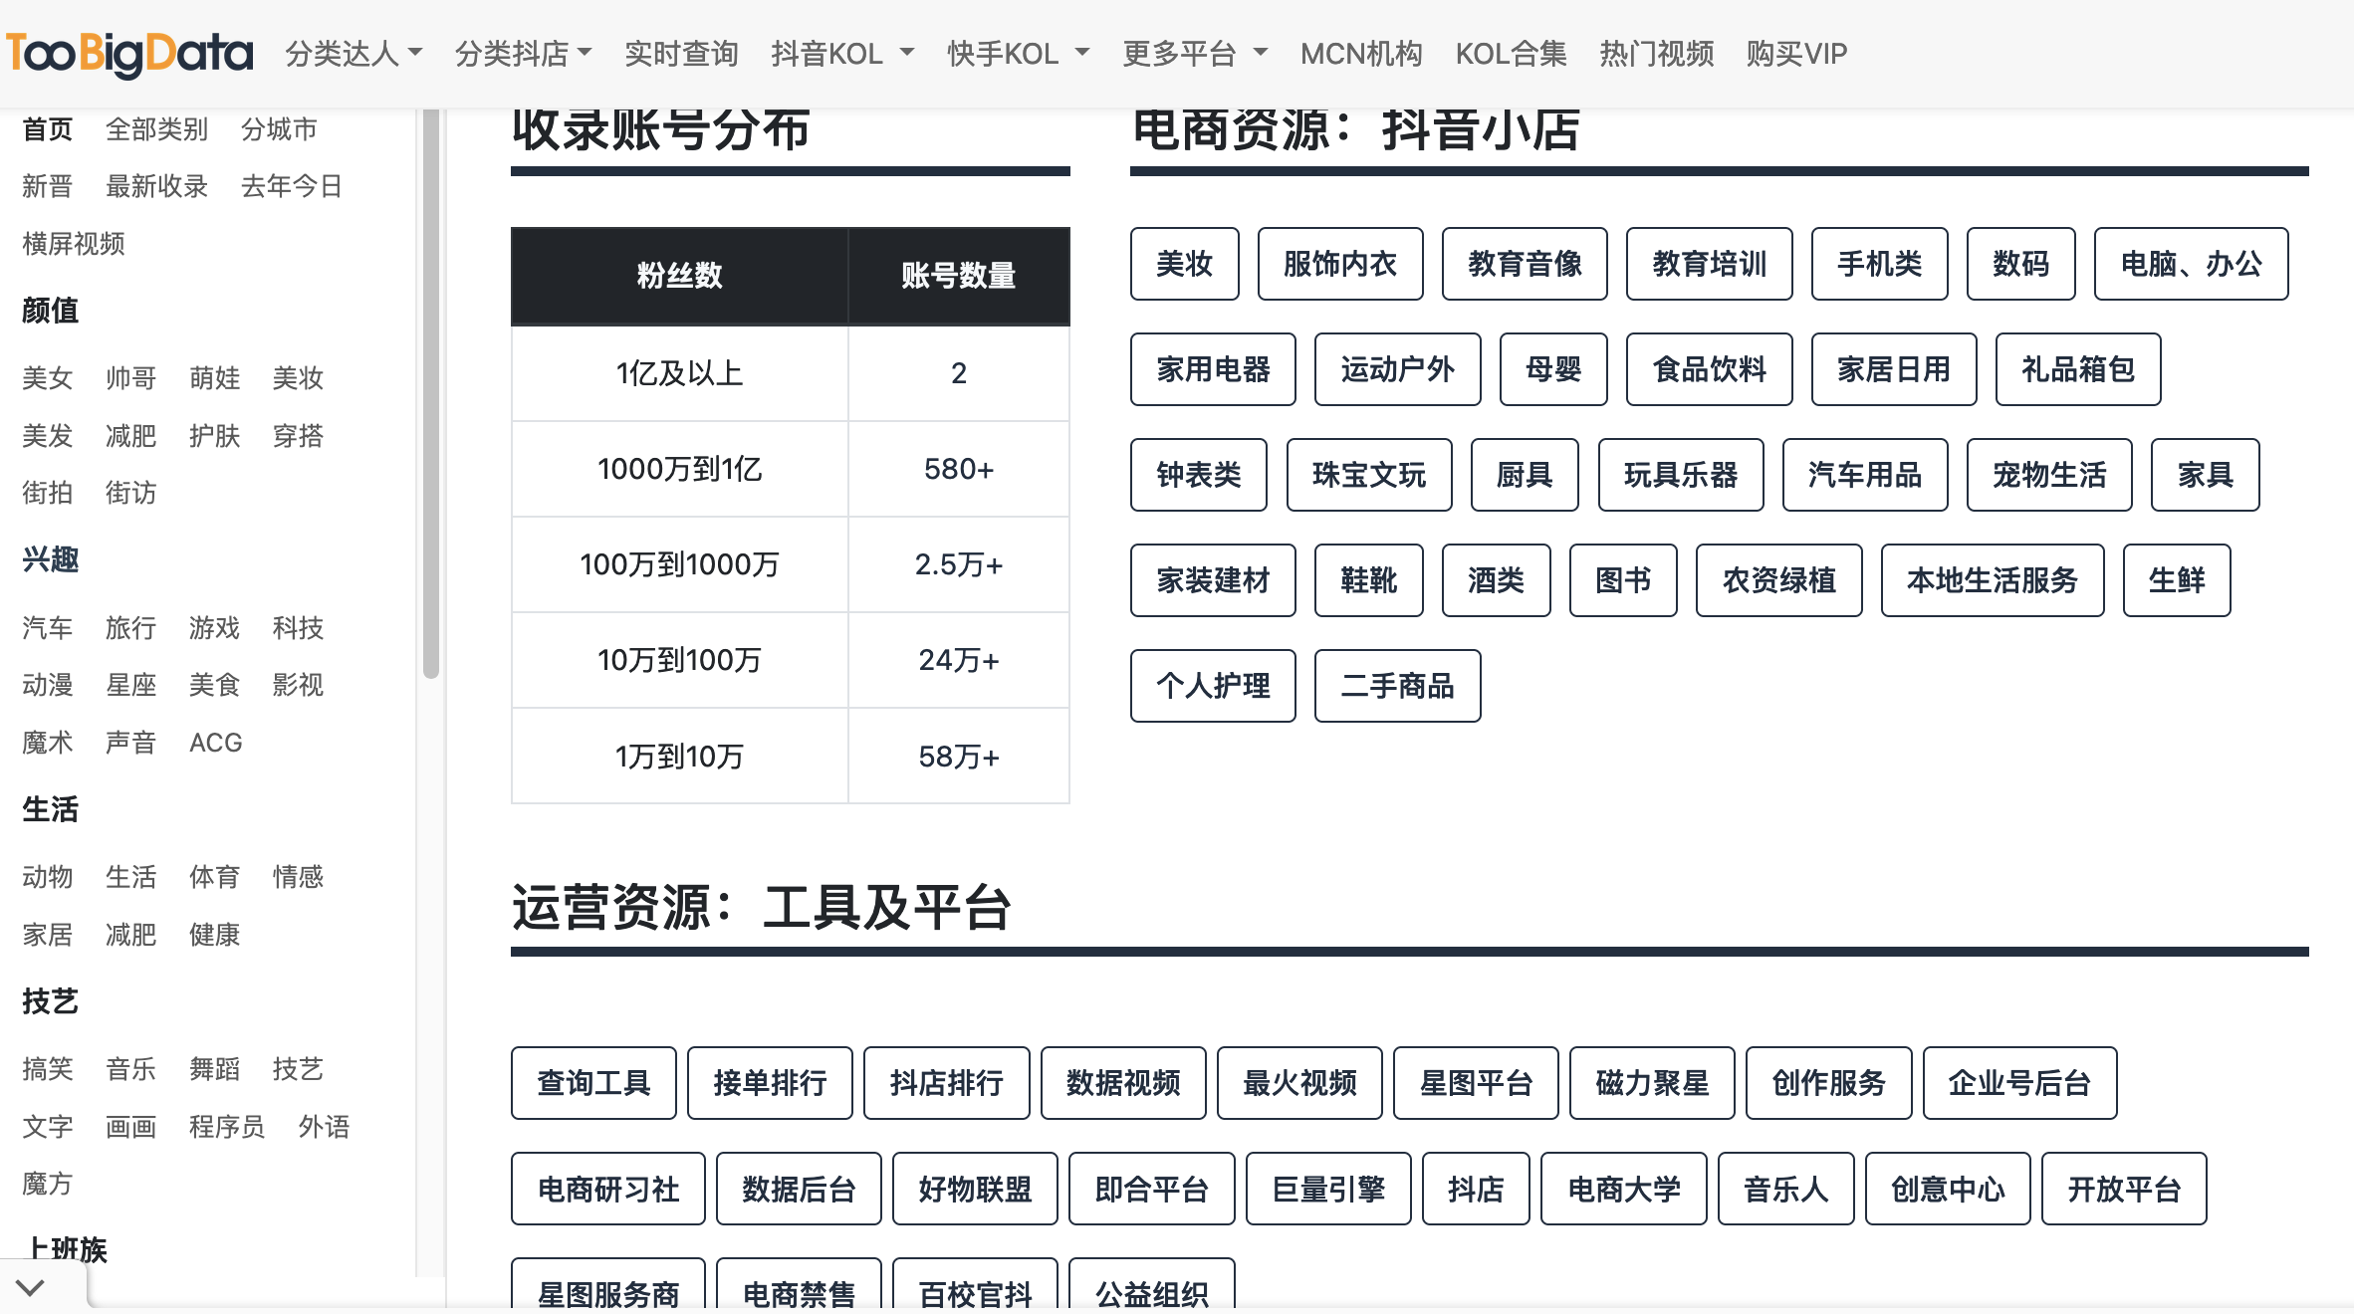The height and width of the screenshot is (1314, 2354).
Task: Open the 接单排行 button
Action: [x=770, y=1083]
